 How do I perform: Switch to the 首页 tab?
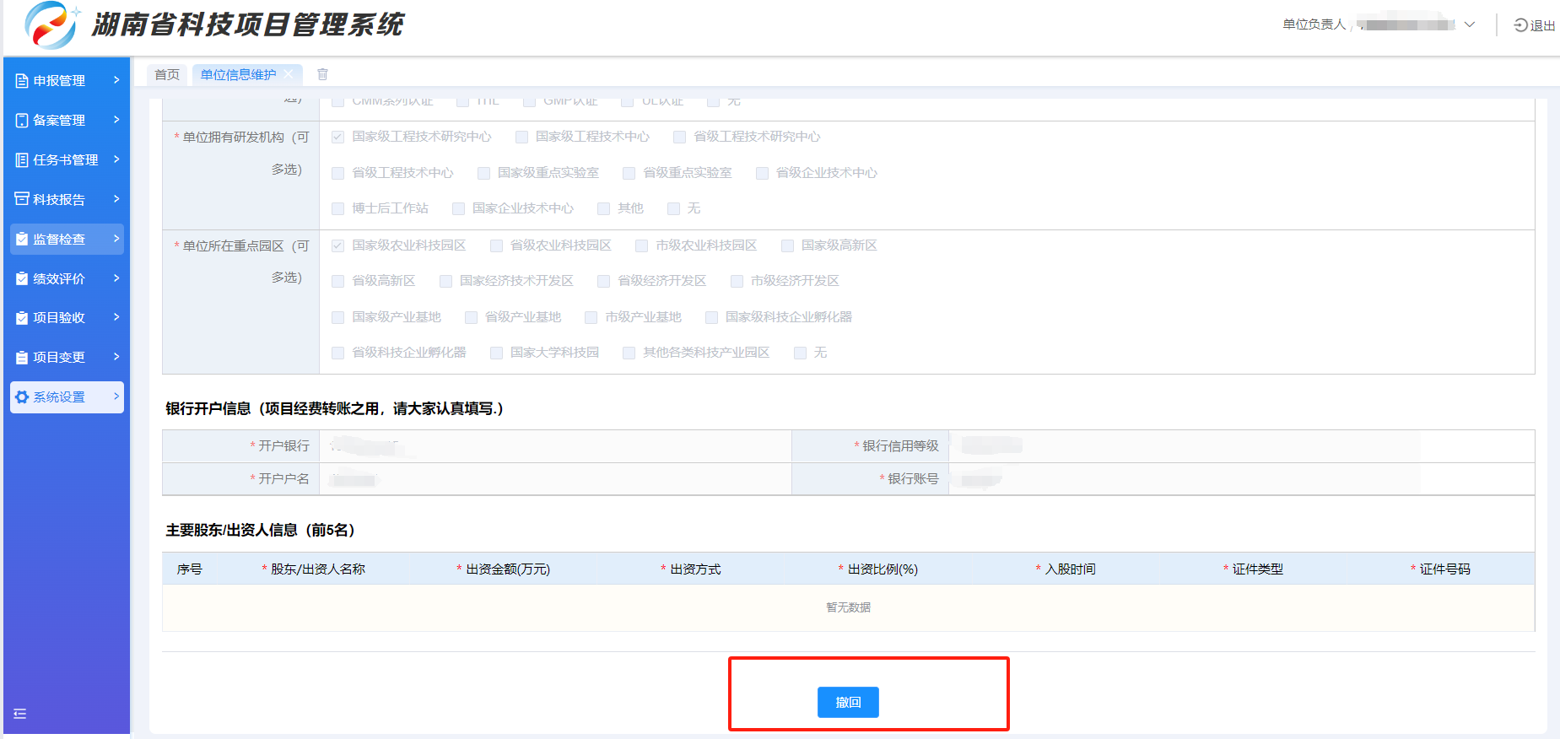[x=167, y=74]
